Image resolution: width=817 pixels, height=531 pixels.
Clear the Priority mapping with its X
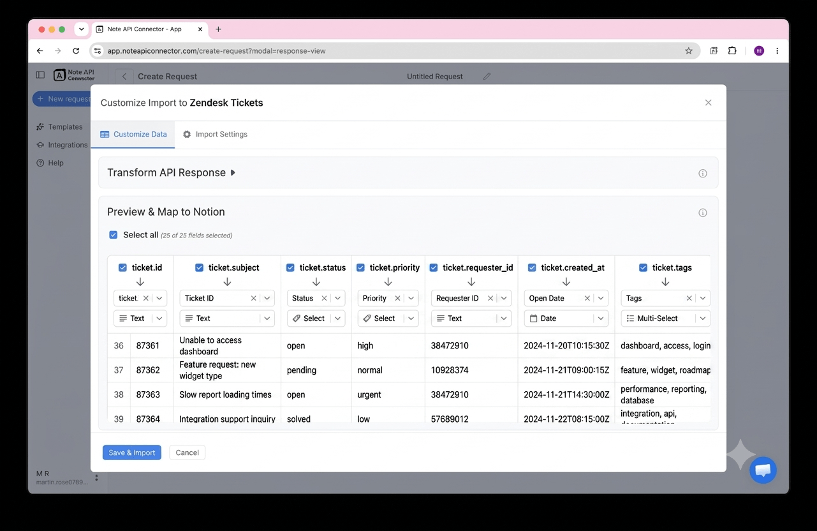pos(397,298)
